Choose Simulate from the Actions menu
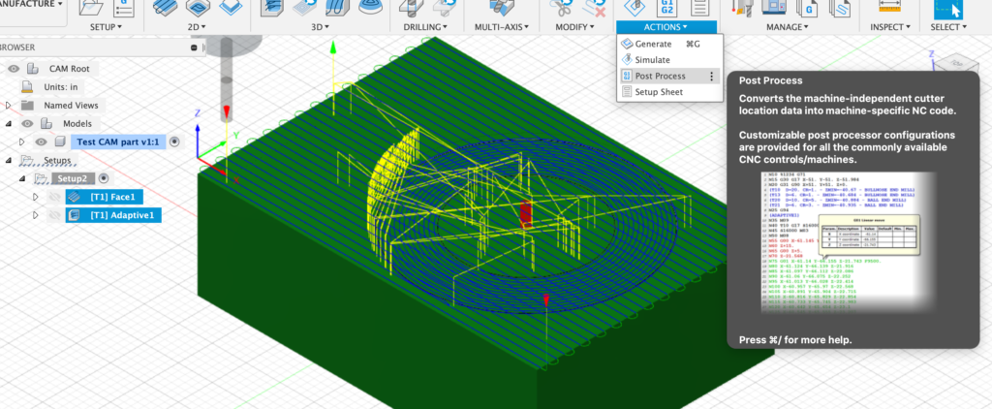Screen dimensions: 992x409 [x=655, y=60]
